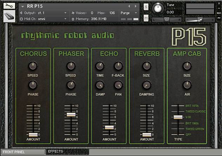222x156 pixels.
Task: Click the CHORUS section title
Action: tap(33, 54)
